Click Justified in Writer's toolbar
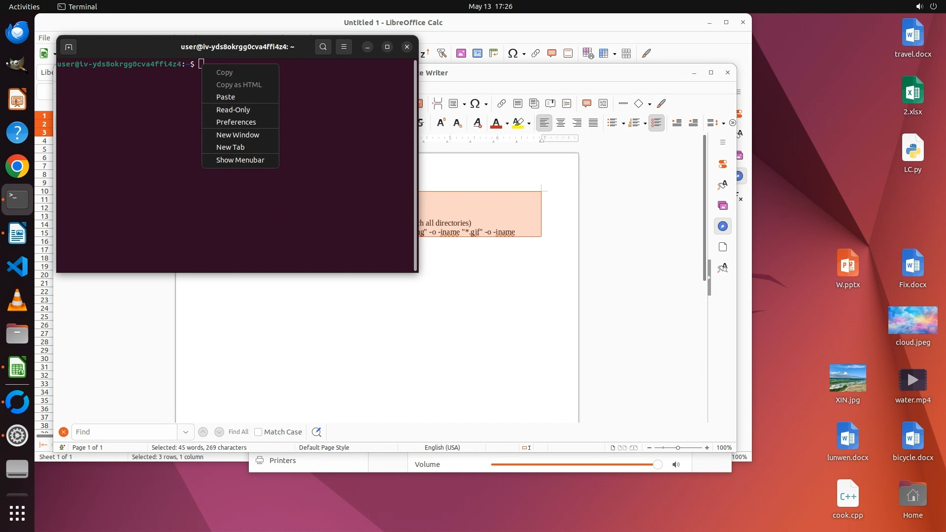Image resolution: width=946 pixels, height=532 pixels. 593,123
